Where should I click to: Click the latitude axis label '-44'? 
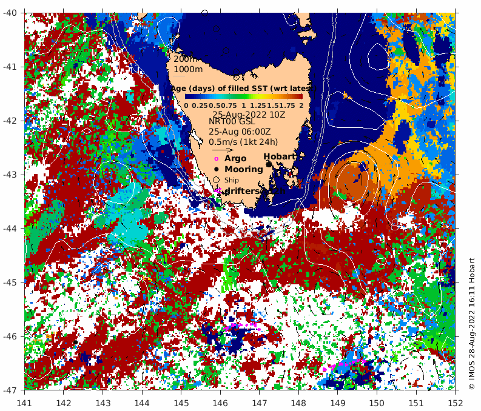click(x=10, y=229)
